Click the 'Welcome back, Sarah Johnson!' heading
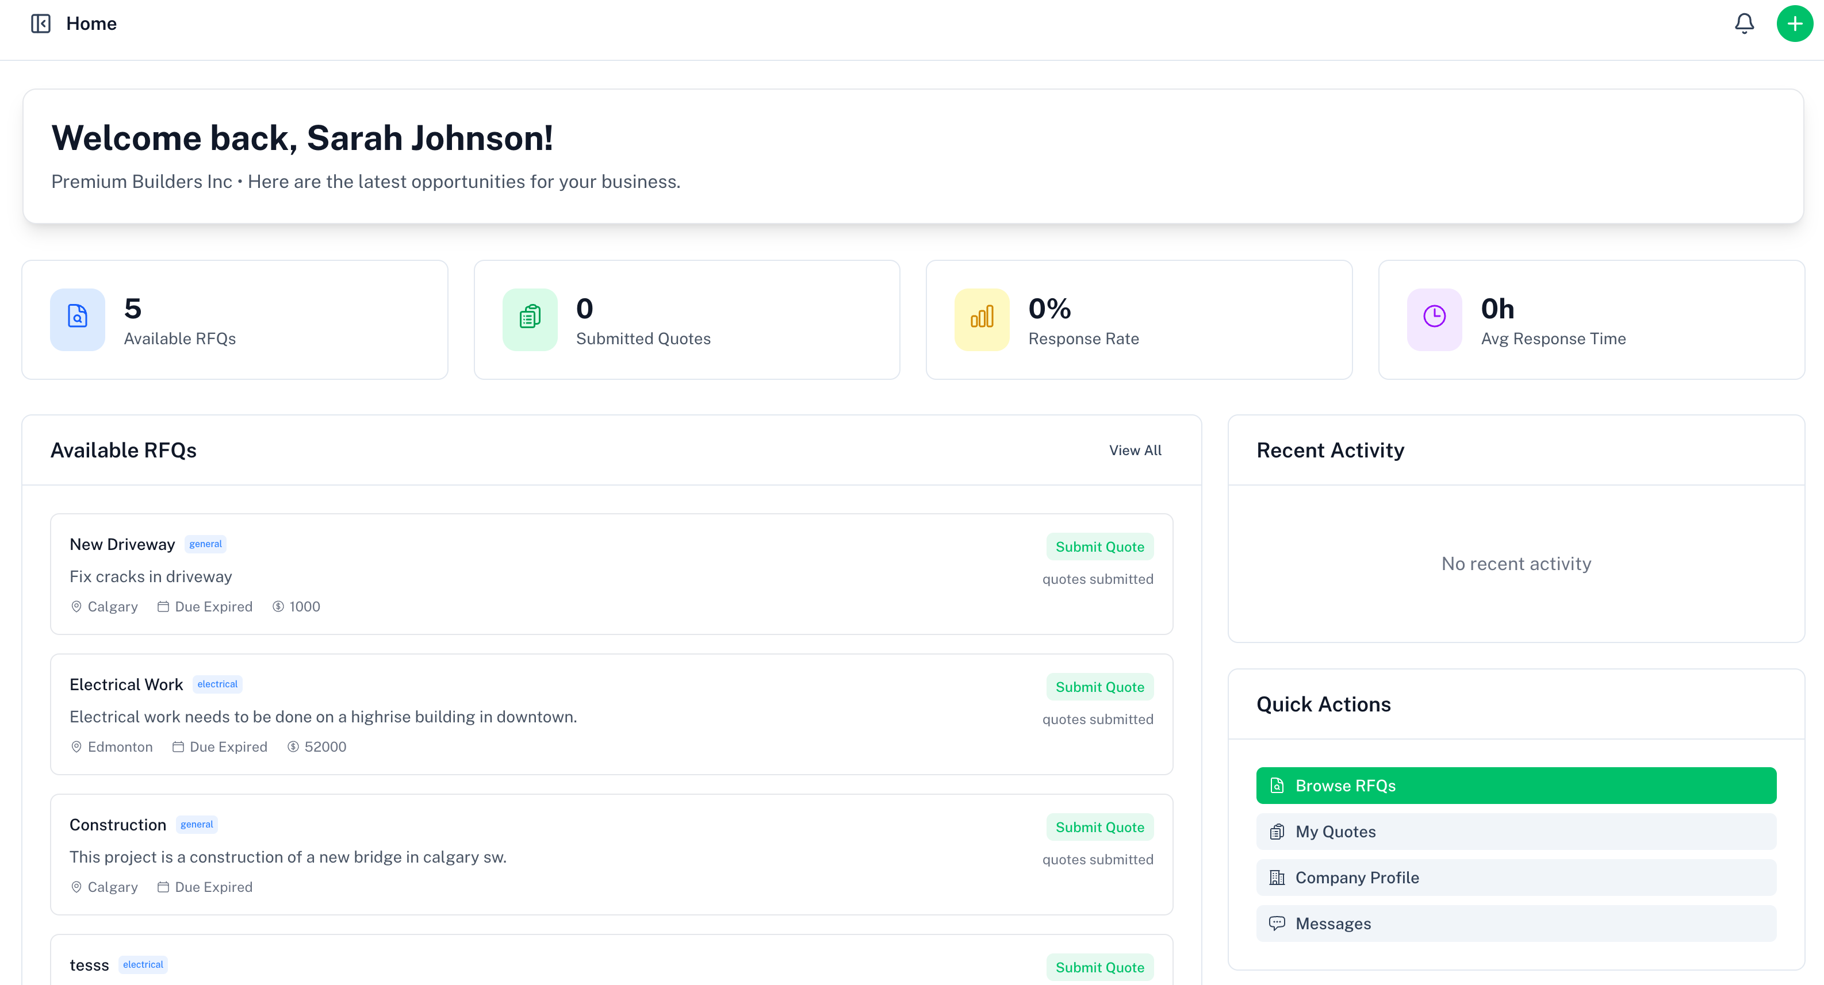This screenshot has height=985, width=1824. 302,137
